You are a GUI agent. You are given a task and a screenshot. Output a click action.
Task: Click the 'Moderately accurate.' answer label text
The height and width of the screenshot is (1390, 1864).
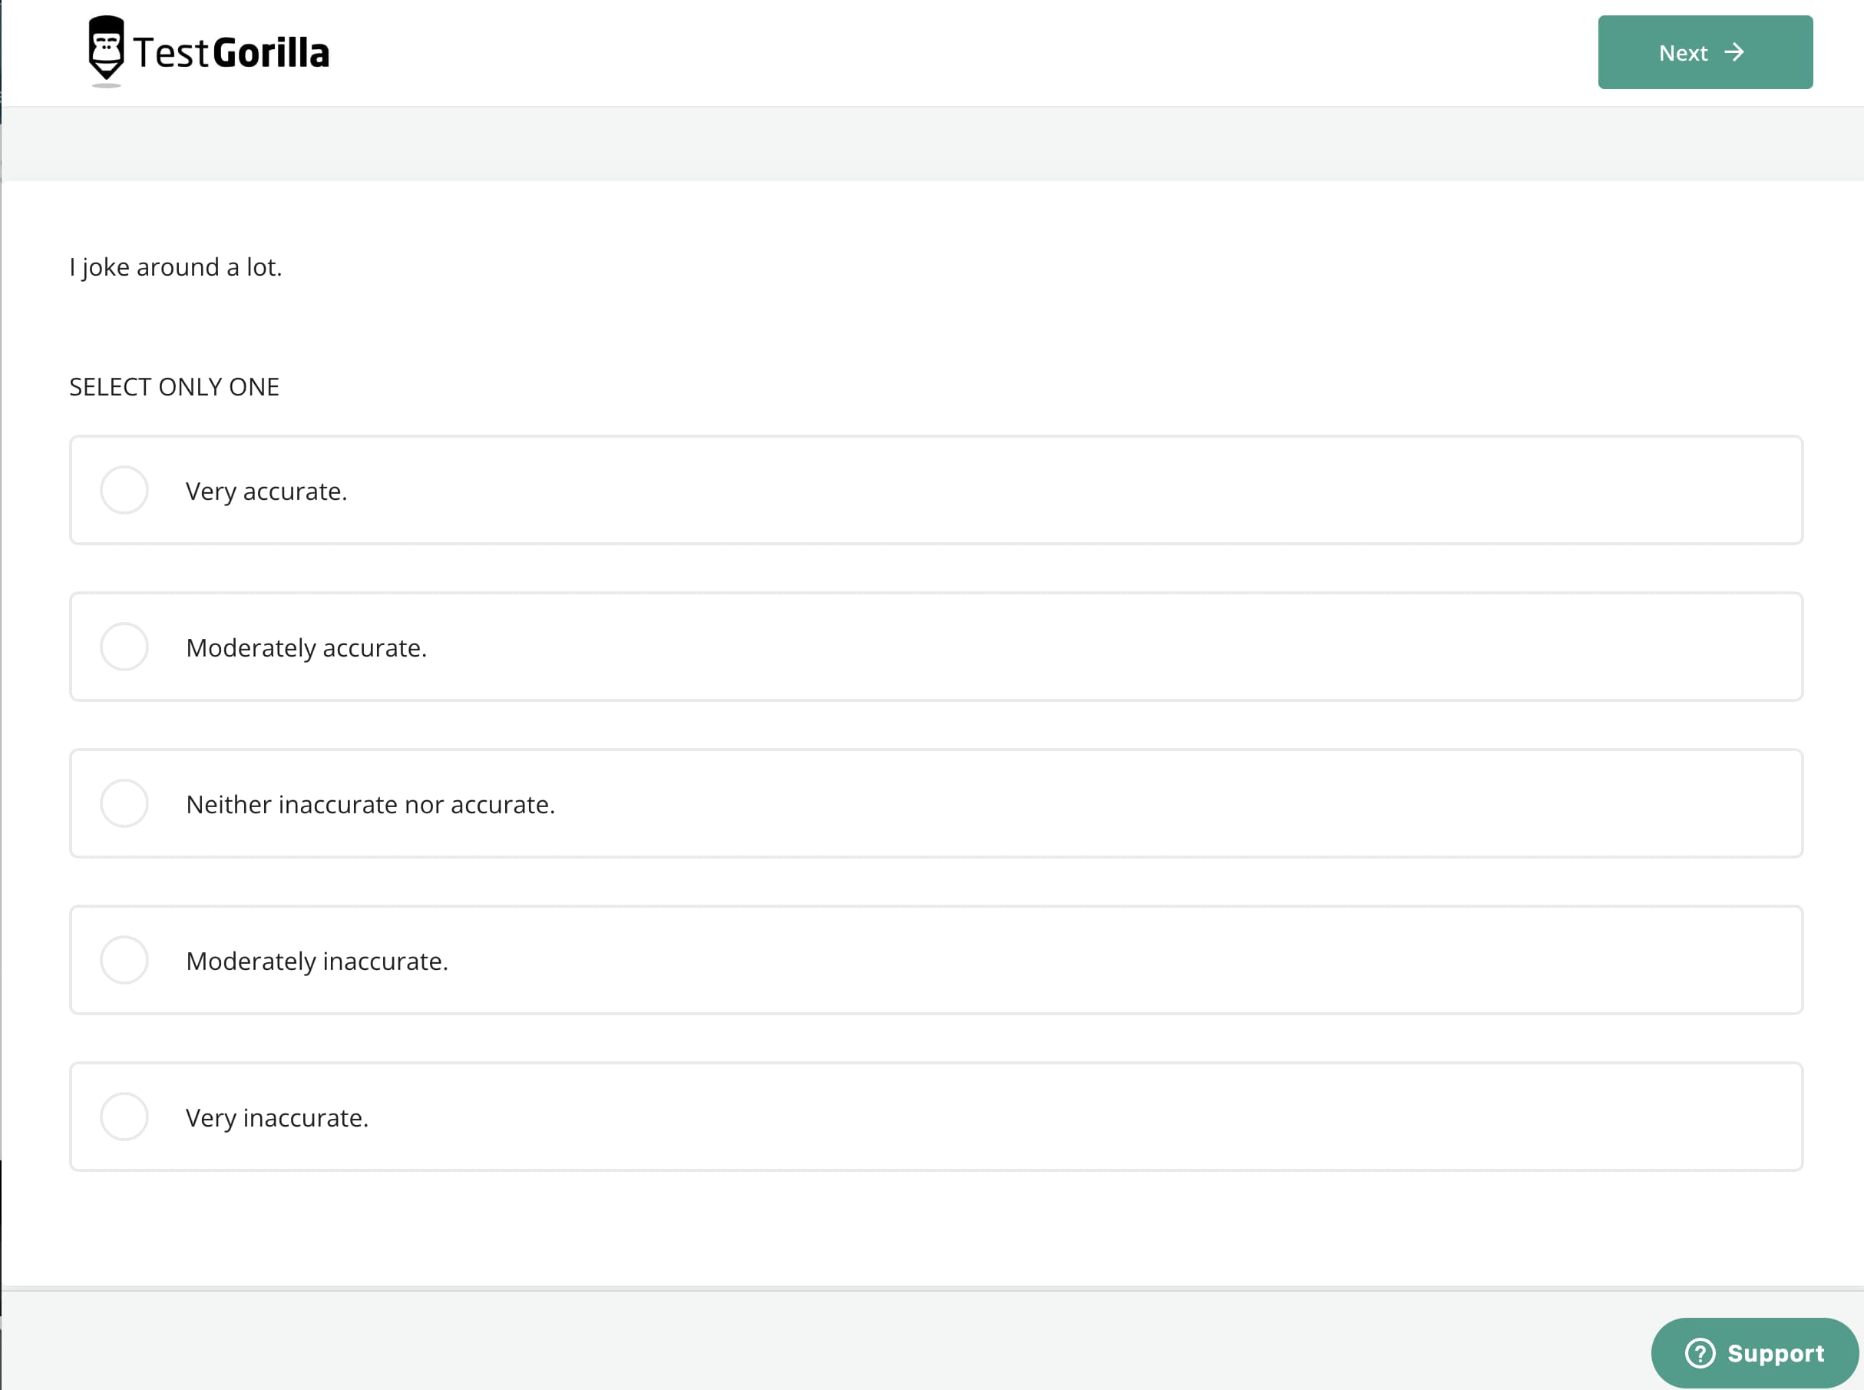coord(306,648)
